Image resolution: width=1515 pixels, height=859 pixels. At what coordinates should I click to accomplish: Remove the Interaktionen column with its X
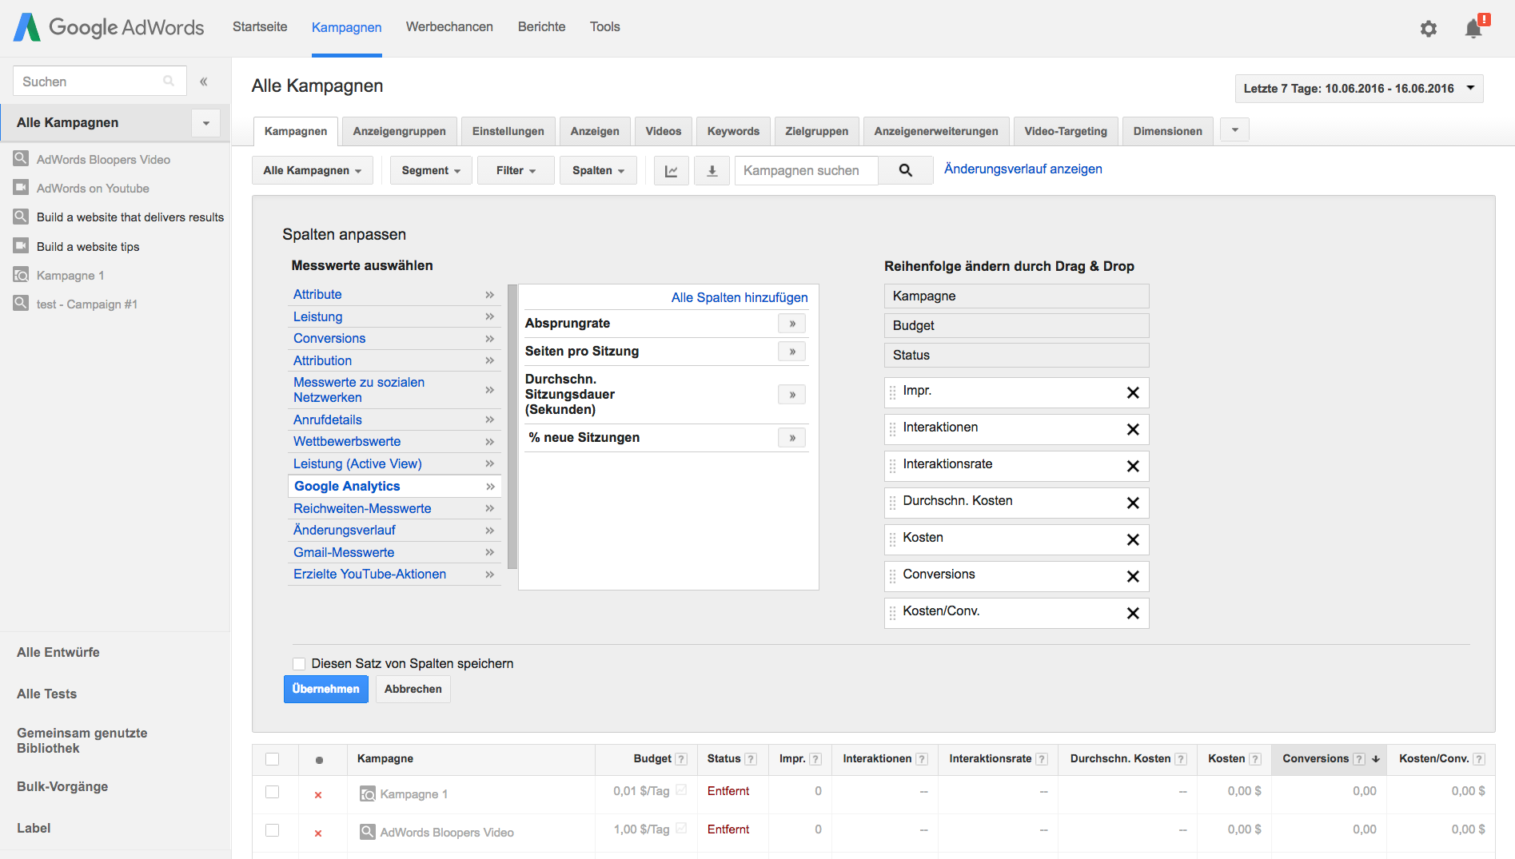1133,429
